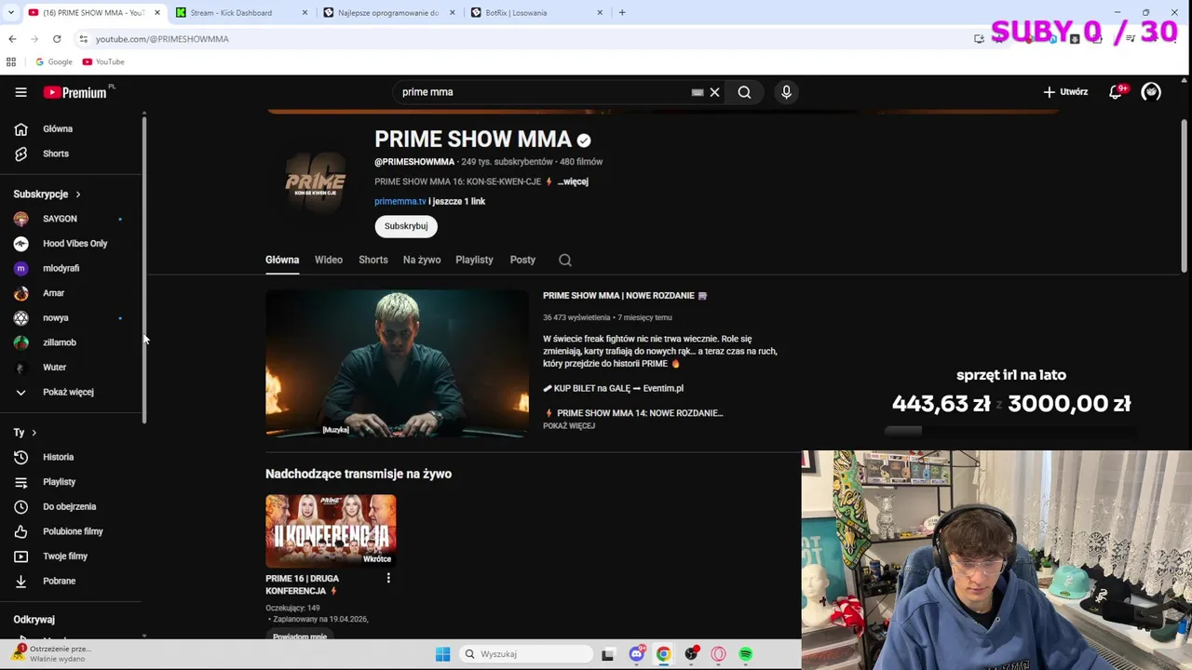Viewport: 1192px width, 670px height.
Task: Open the i jeszcze 1 link text
Action: (457, 201)
